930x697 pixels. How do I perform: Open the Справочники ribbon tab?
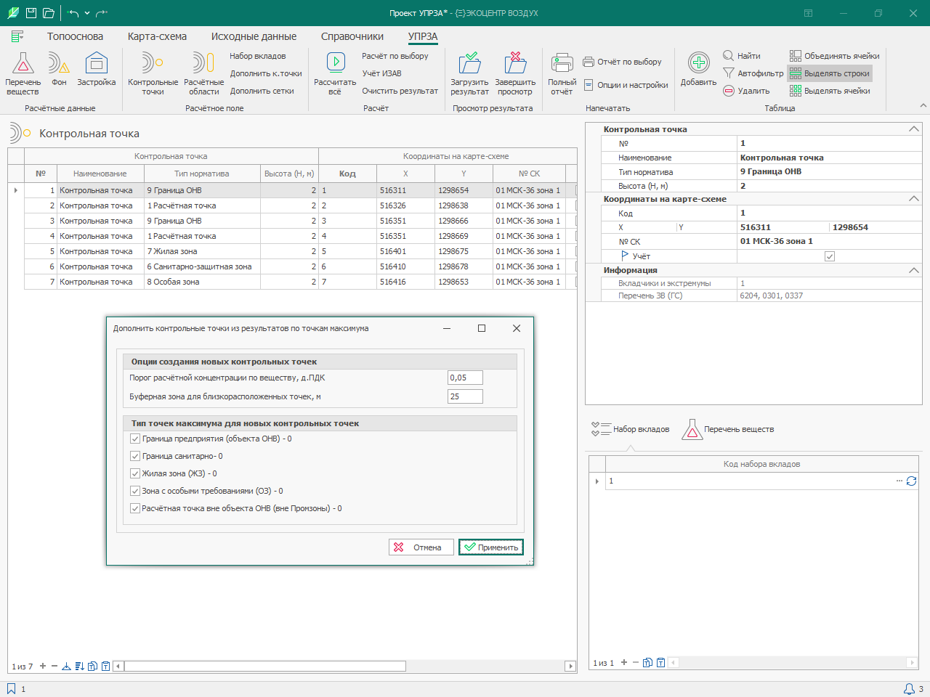(x=352, y=36)
